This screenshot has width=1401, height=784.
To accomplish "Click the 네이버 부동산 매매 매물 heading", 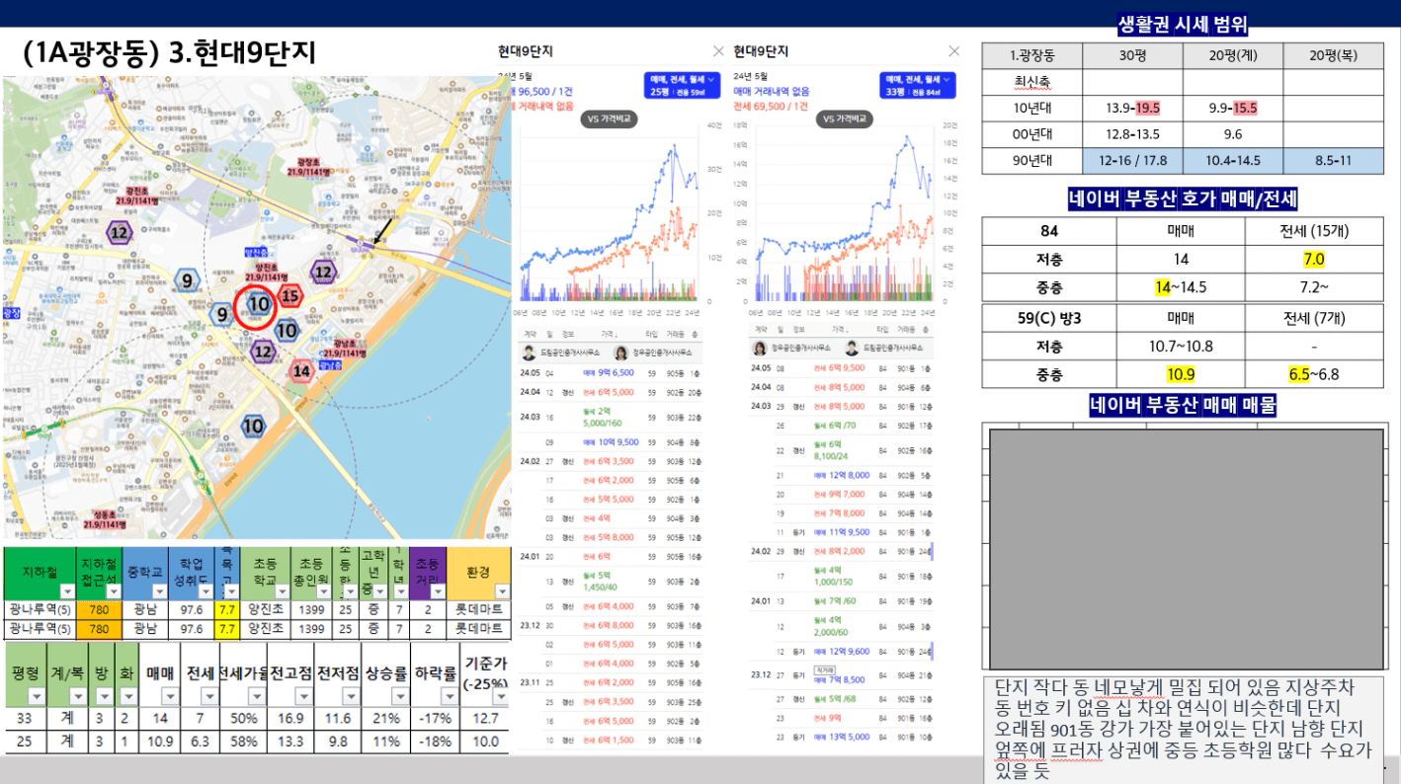I will (x=1183, y=405).
